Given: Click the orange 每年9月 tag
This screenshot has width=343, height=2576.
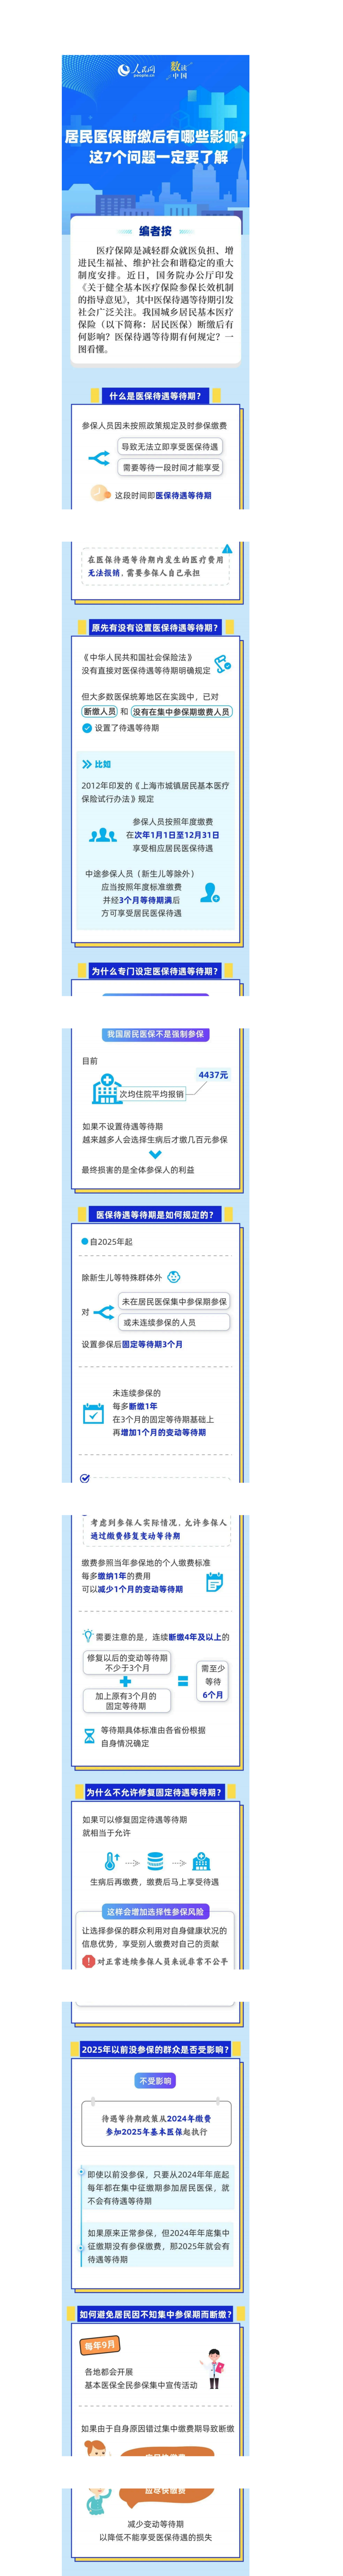Looking at the screenshot, I should click(x=100, y=2345).
